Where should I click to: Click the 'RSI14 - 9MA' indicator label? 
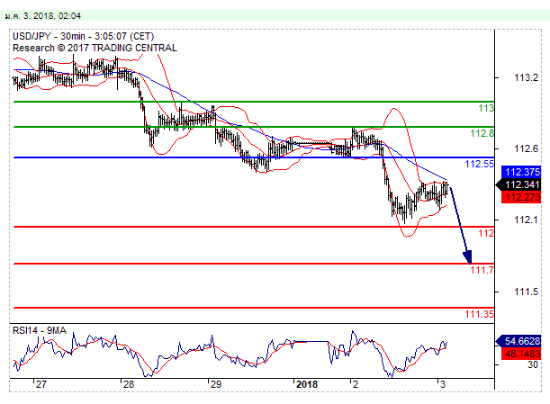pyautogui.click(x=40, y=330)
